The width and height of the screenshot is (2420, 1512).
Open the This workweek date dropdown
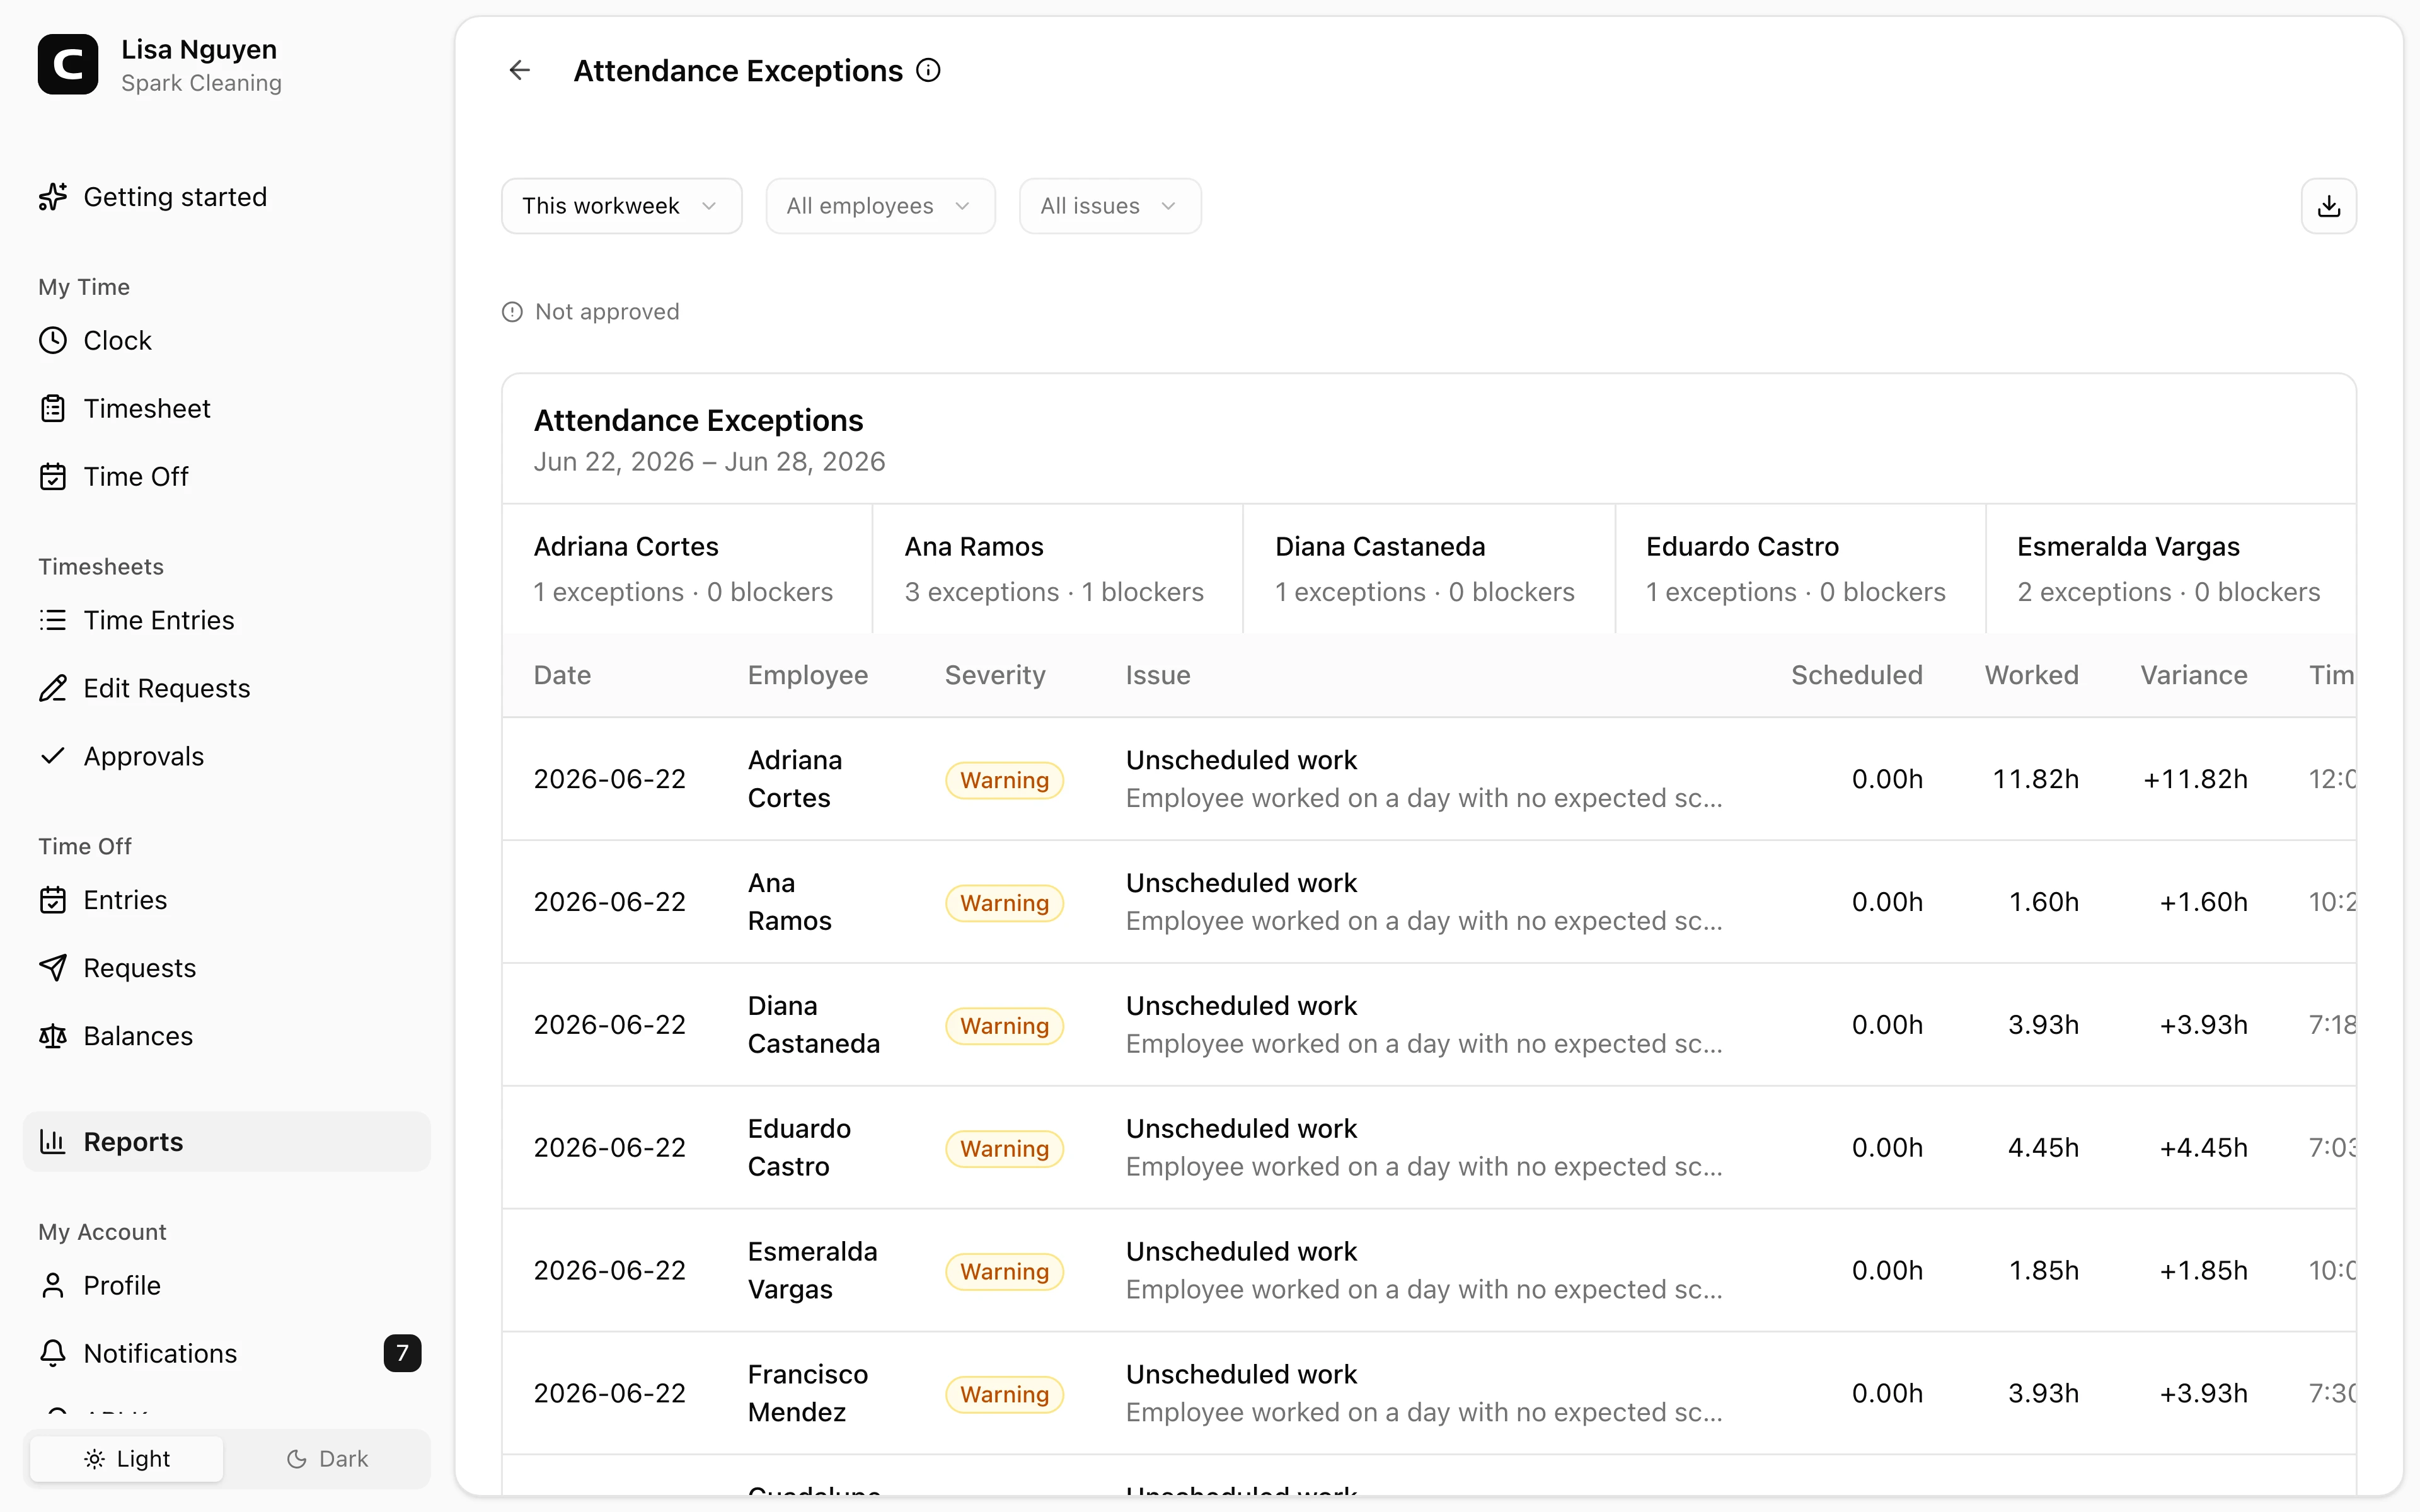pyautogui.click(x=621, y=206)
